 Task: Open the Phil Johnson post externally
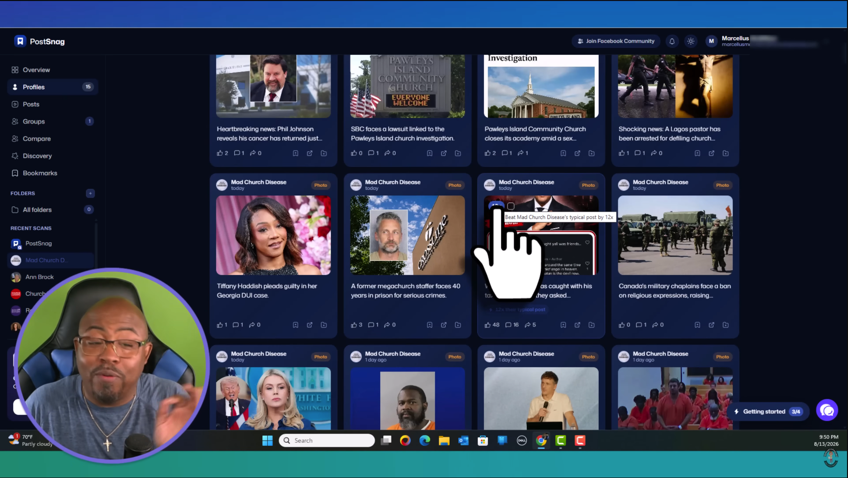coord(310,153)
